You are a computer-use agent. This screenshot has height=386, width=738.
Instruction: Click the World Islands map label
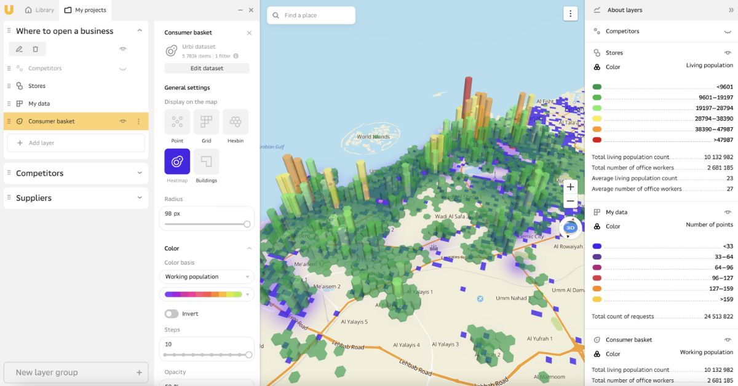(x=373, y=136)
